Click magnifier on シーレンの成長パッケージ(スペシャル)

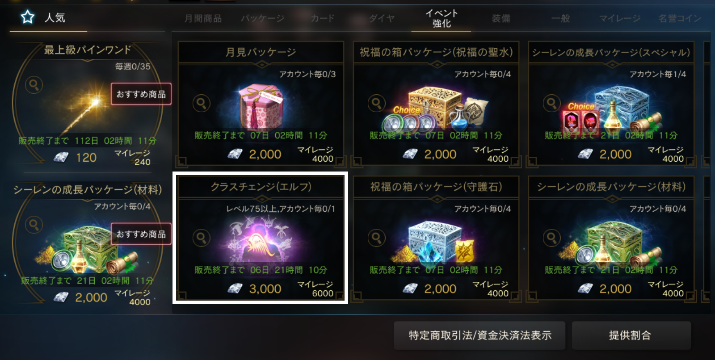click(552, 103)
